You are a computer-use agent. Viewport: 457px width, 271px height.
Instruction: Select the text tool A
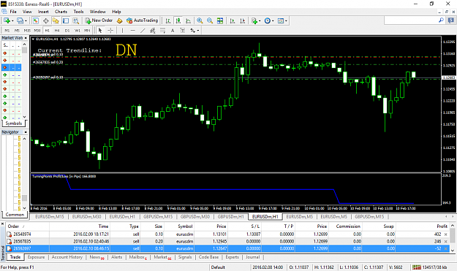173,30
